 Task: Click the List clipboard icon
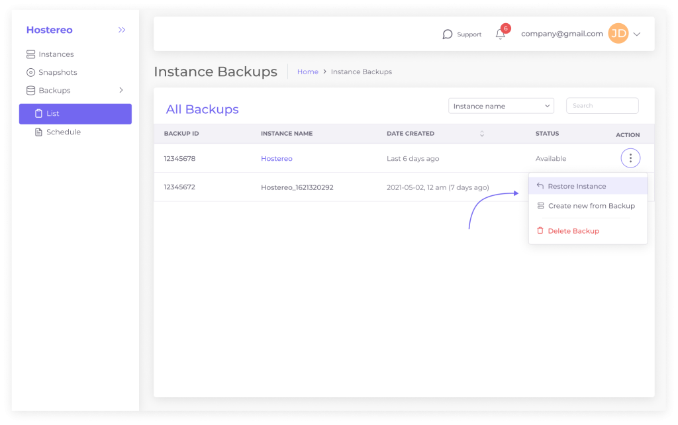coord(38,113)
